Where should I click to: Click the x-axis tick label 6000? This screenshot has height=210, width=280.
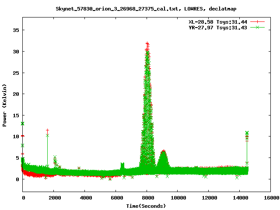[x=117, y=198]
